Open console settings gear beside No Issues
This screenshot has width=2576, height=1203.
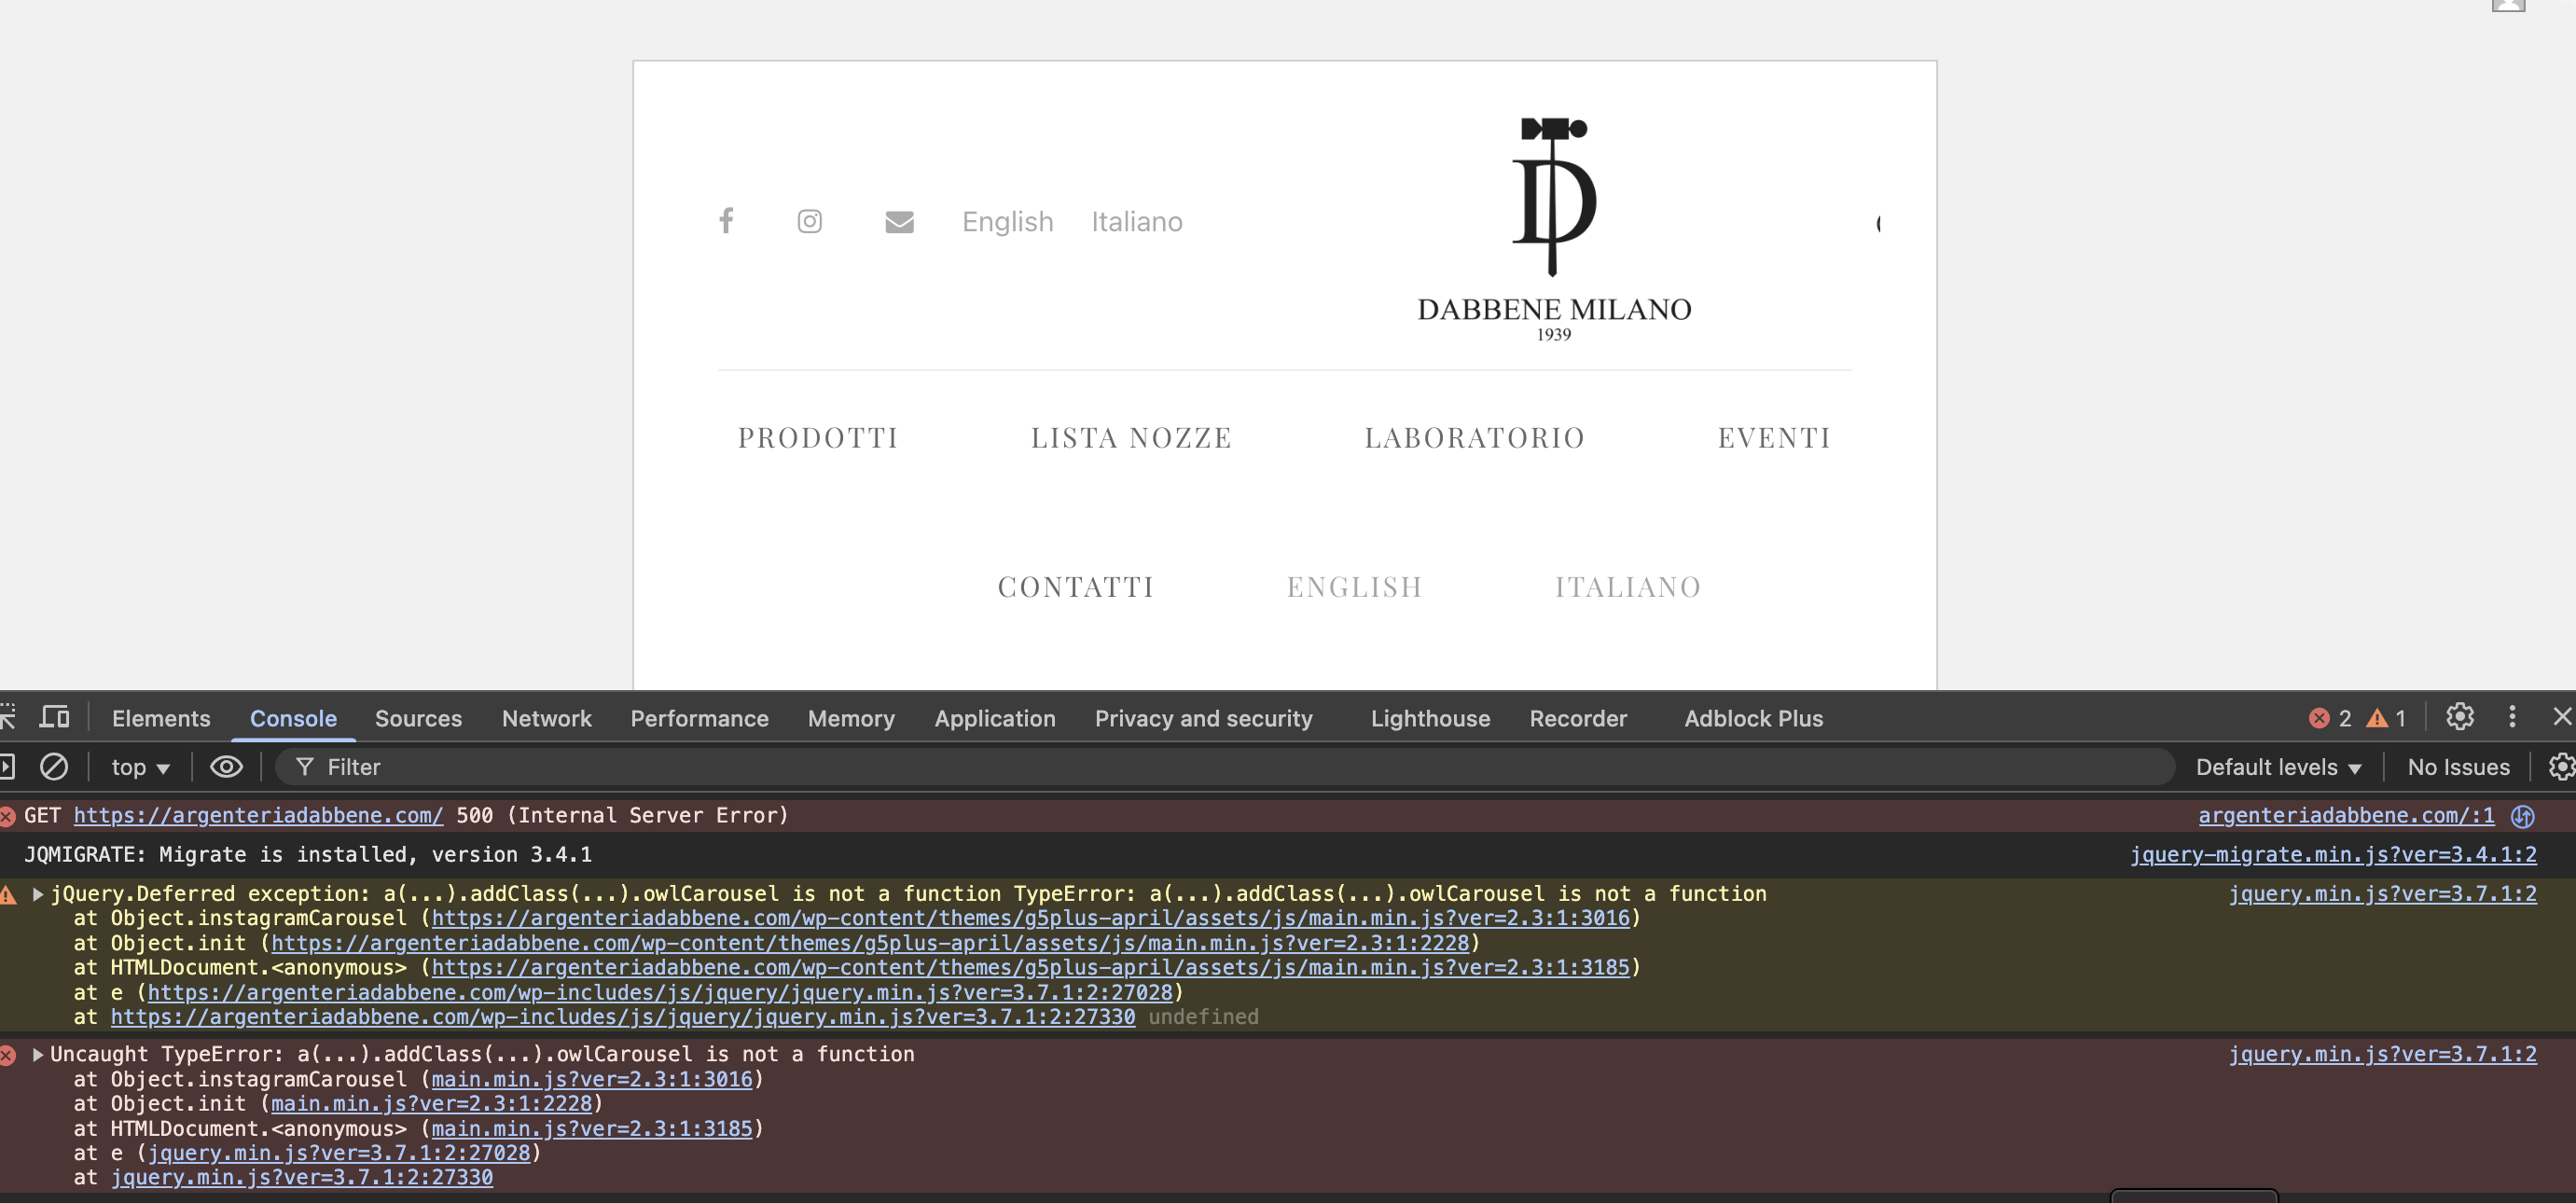pyautogui.click(x=2560, y=767)
